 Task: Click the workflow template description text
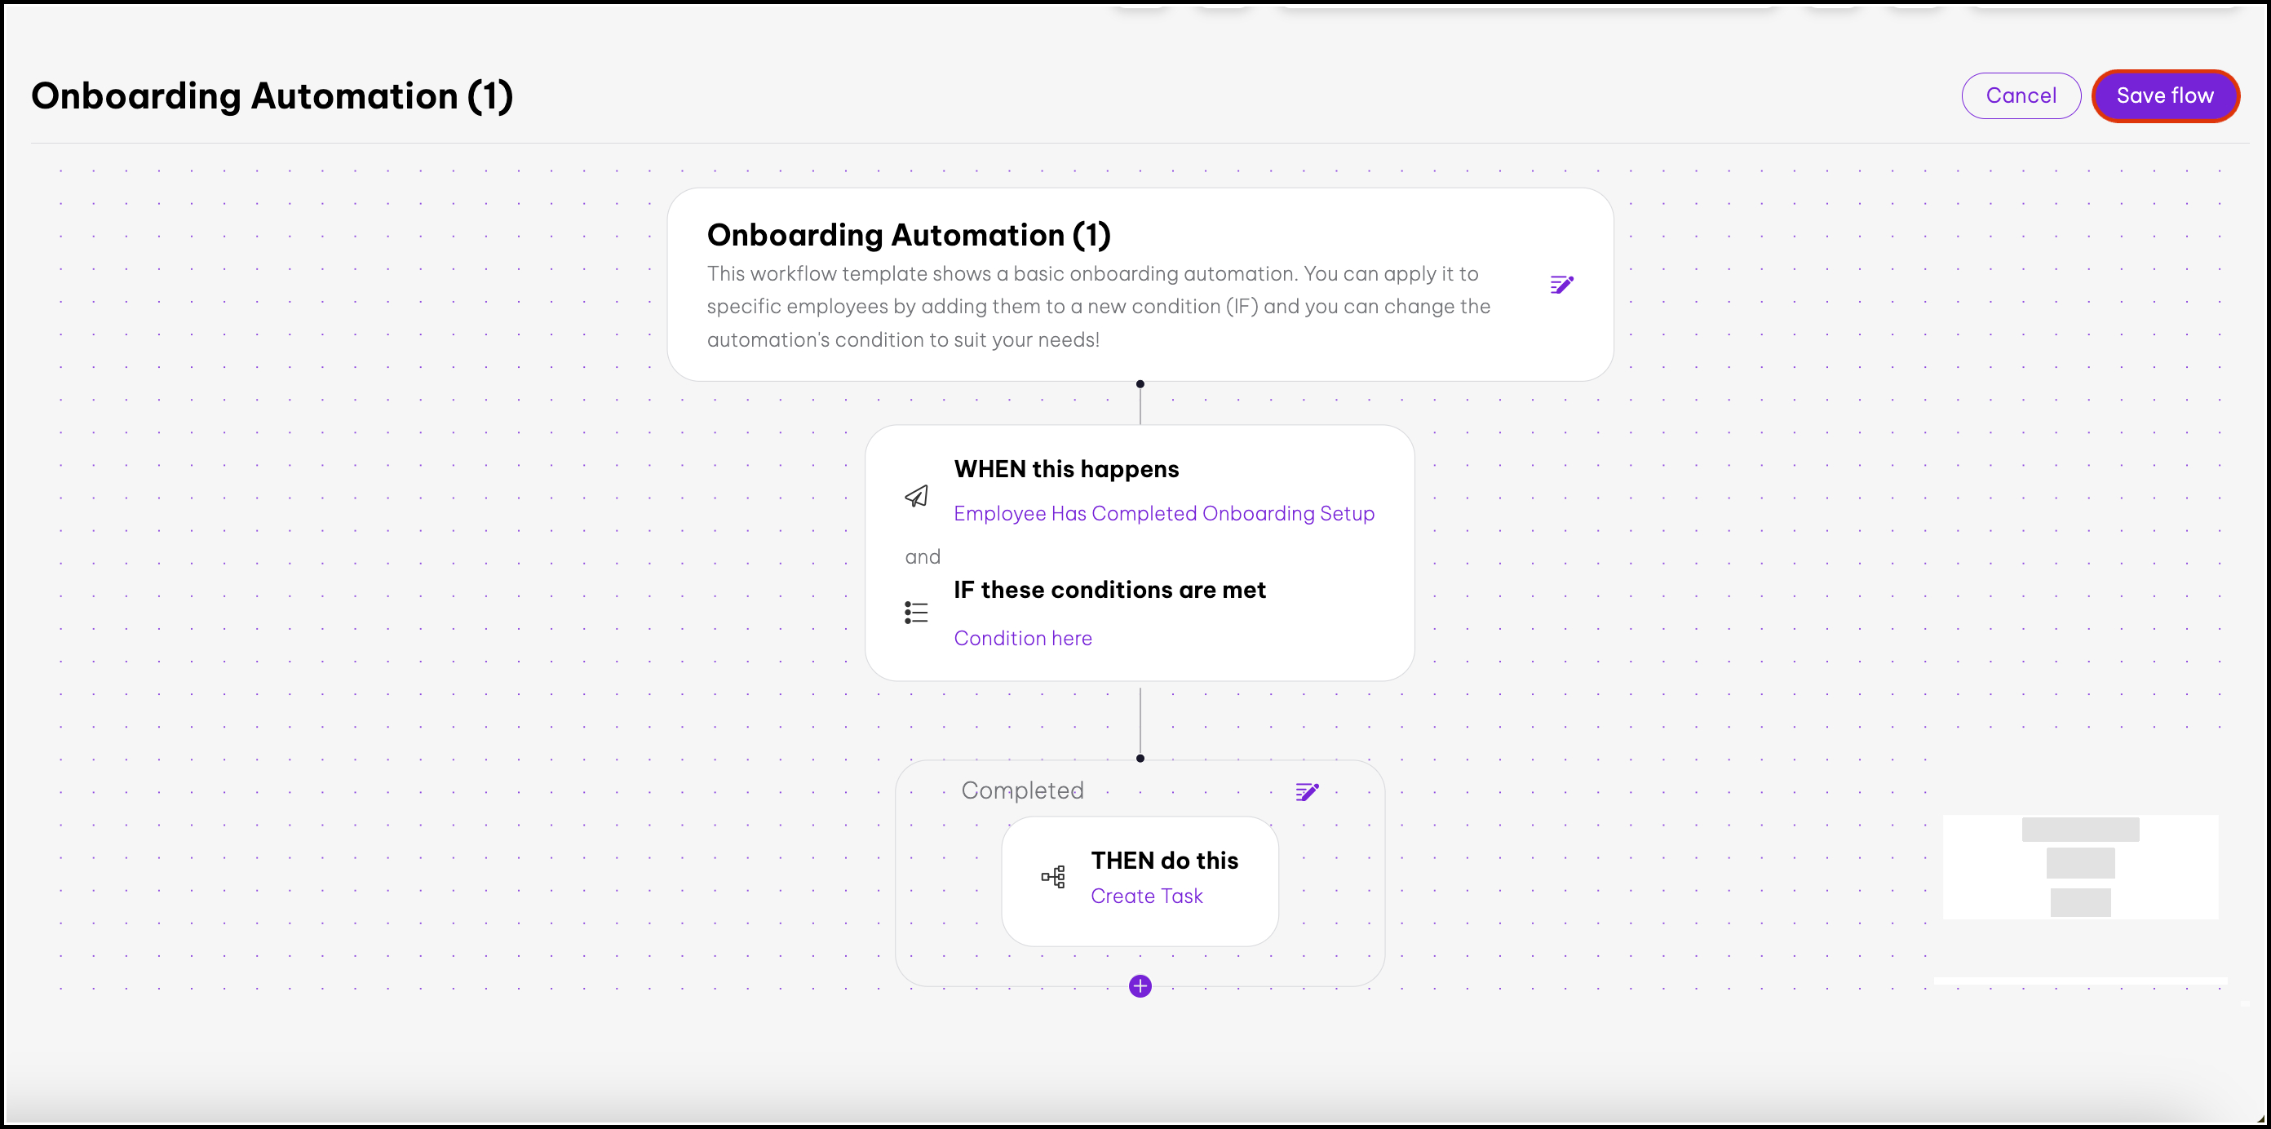pos(1098,307)
